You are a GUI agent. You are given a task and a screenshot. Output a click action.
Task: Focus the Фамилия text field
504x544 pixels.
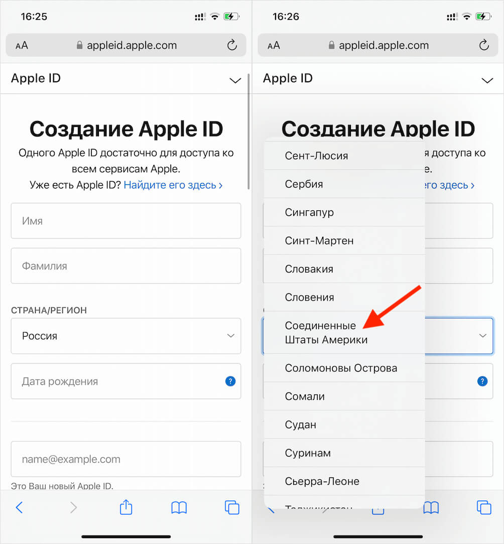click(x=126, y=266)
